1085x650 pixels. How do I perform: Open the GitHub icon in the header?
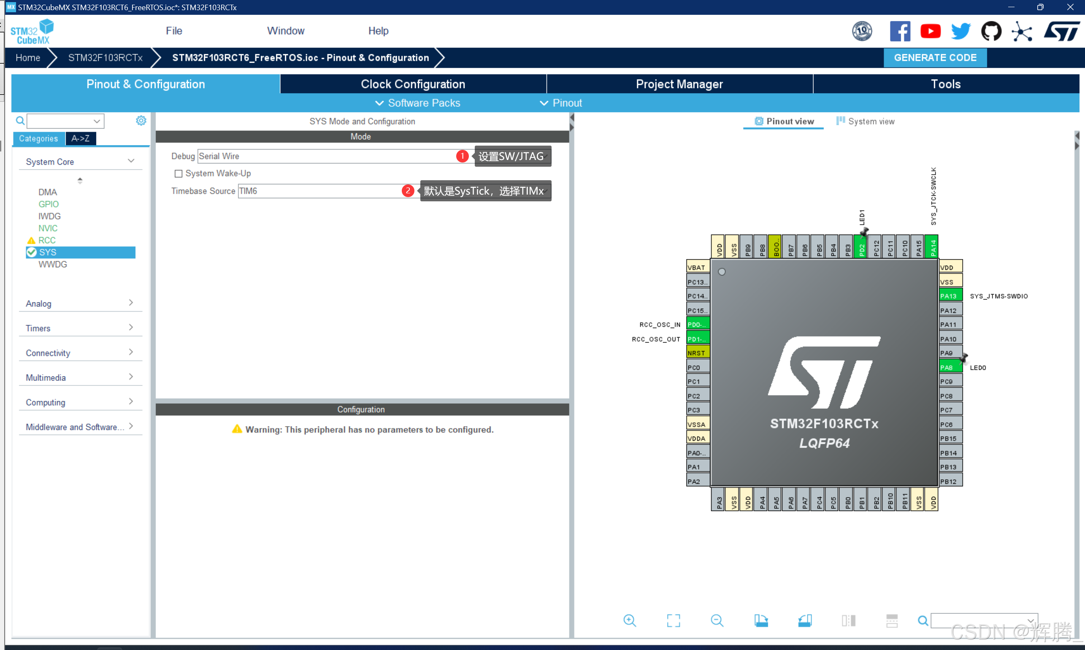[991, 31]
